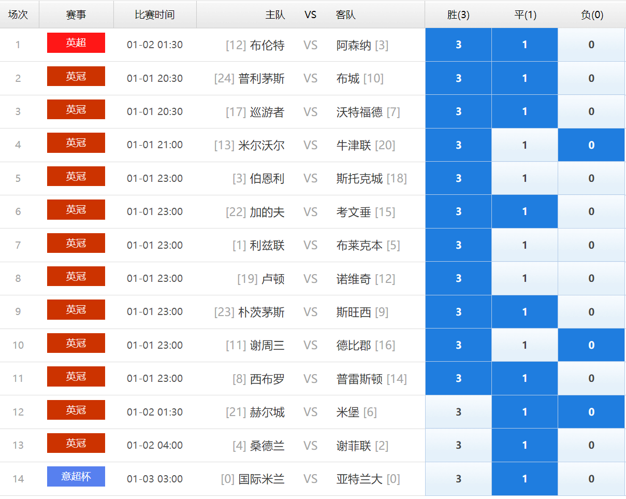Click away team 诺维奇
The image size is (626, 499).
pos(354,279)
